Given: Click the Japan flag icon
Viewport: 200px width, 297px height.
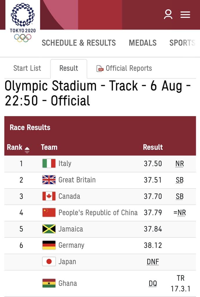Looking at the screenshot, I should (x=49, y=262).
